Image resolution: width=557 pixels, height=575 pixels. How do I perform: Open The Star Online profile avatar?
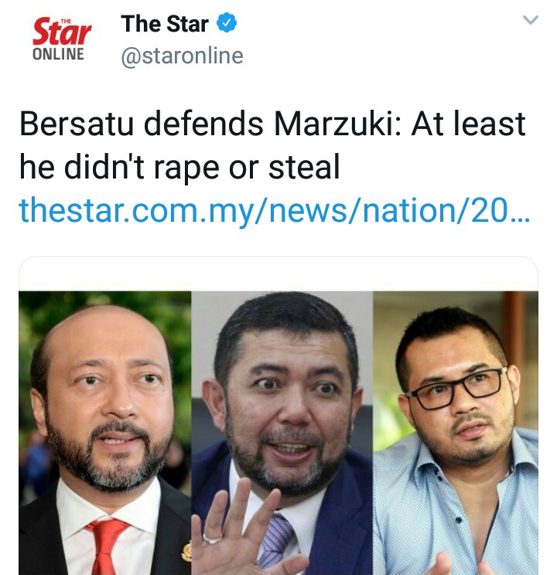click(61, 39)
